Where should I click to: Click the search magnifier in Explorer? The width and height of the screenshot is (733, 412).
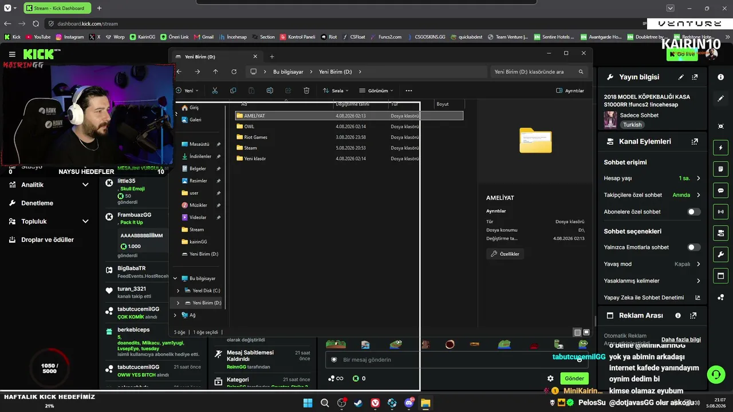click(x=581, y=72)
